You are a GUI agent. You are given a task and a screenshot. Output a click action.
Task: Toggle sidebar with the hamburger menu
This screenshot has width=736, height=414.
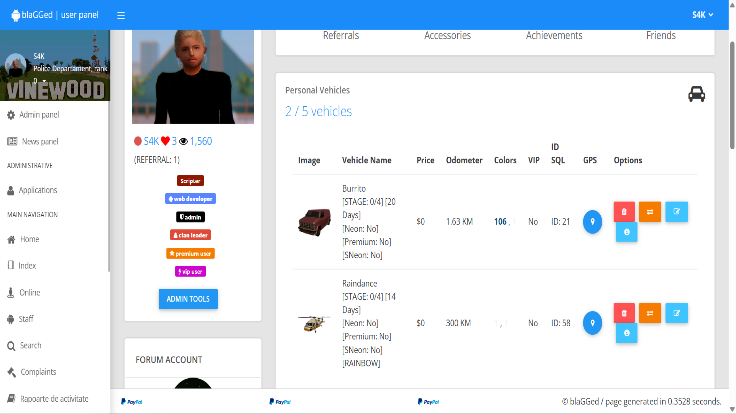[x=121, y=15]
